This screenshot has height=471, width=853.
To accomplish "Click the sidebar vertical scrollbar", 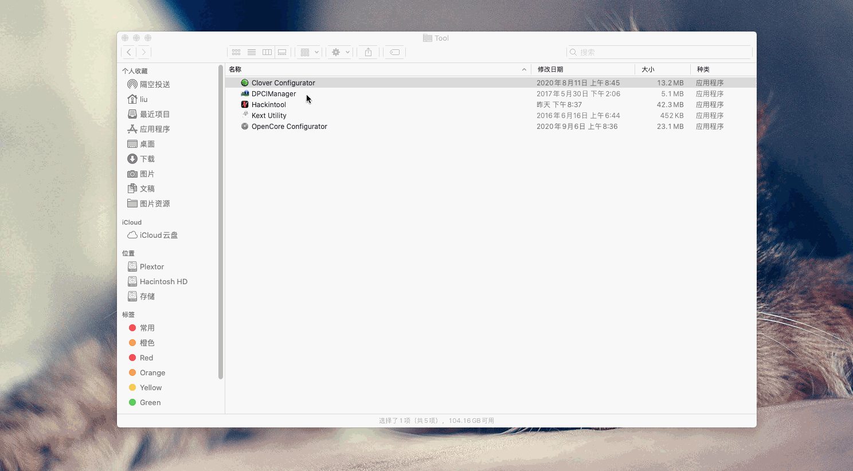I will pos(221,222).
